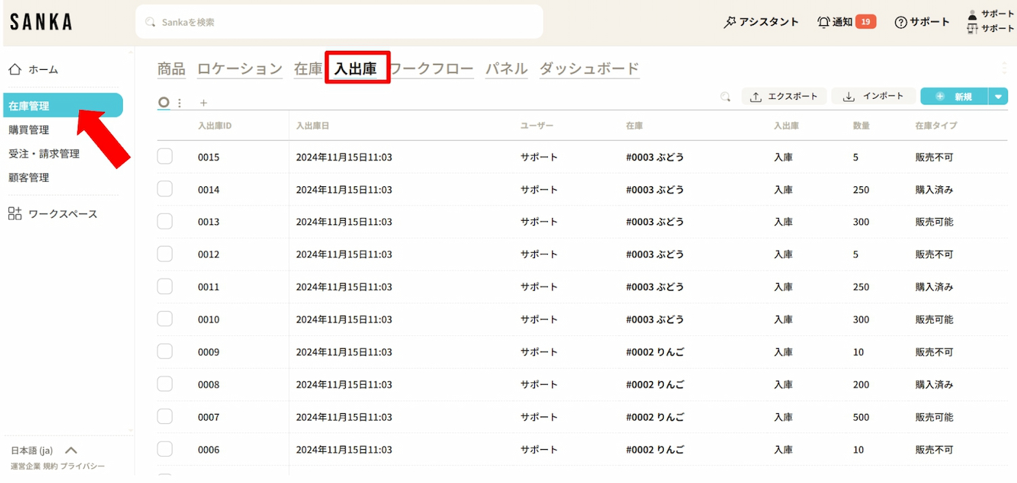Tick the checkbox for row 0012
Screen dimensions: 1017x483
(x=165, y=254)
